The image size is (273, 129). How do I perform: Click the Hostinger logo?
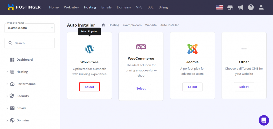(x=24, y=7)
